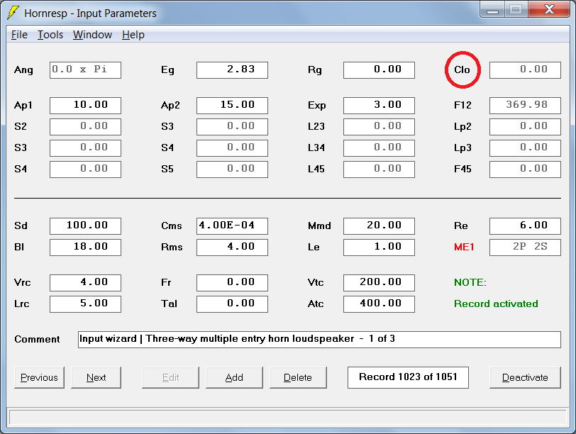Advance to the Next record
576x434 pixels.
click(x=96, y=377)
